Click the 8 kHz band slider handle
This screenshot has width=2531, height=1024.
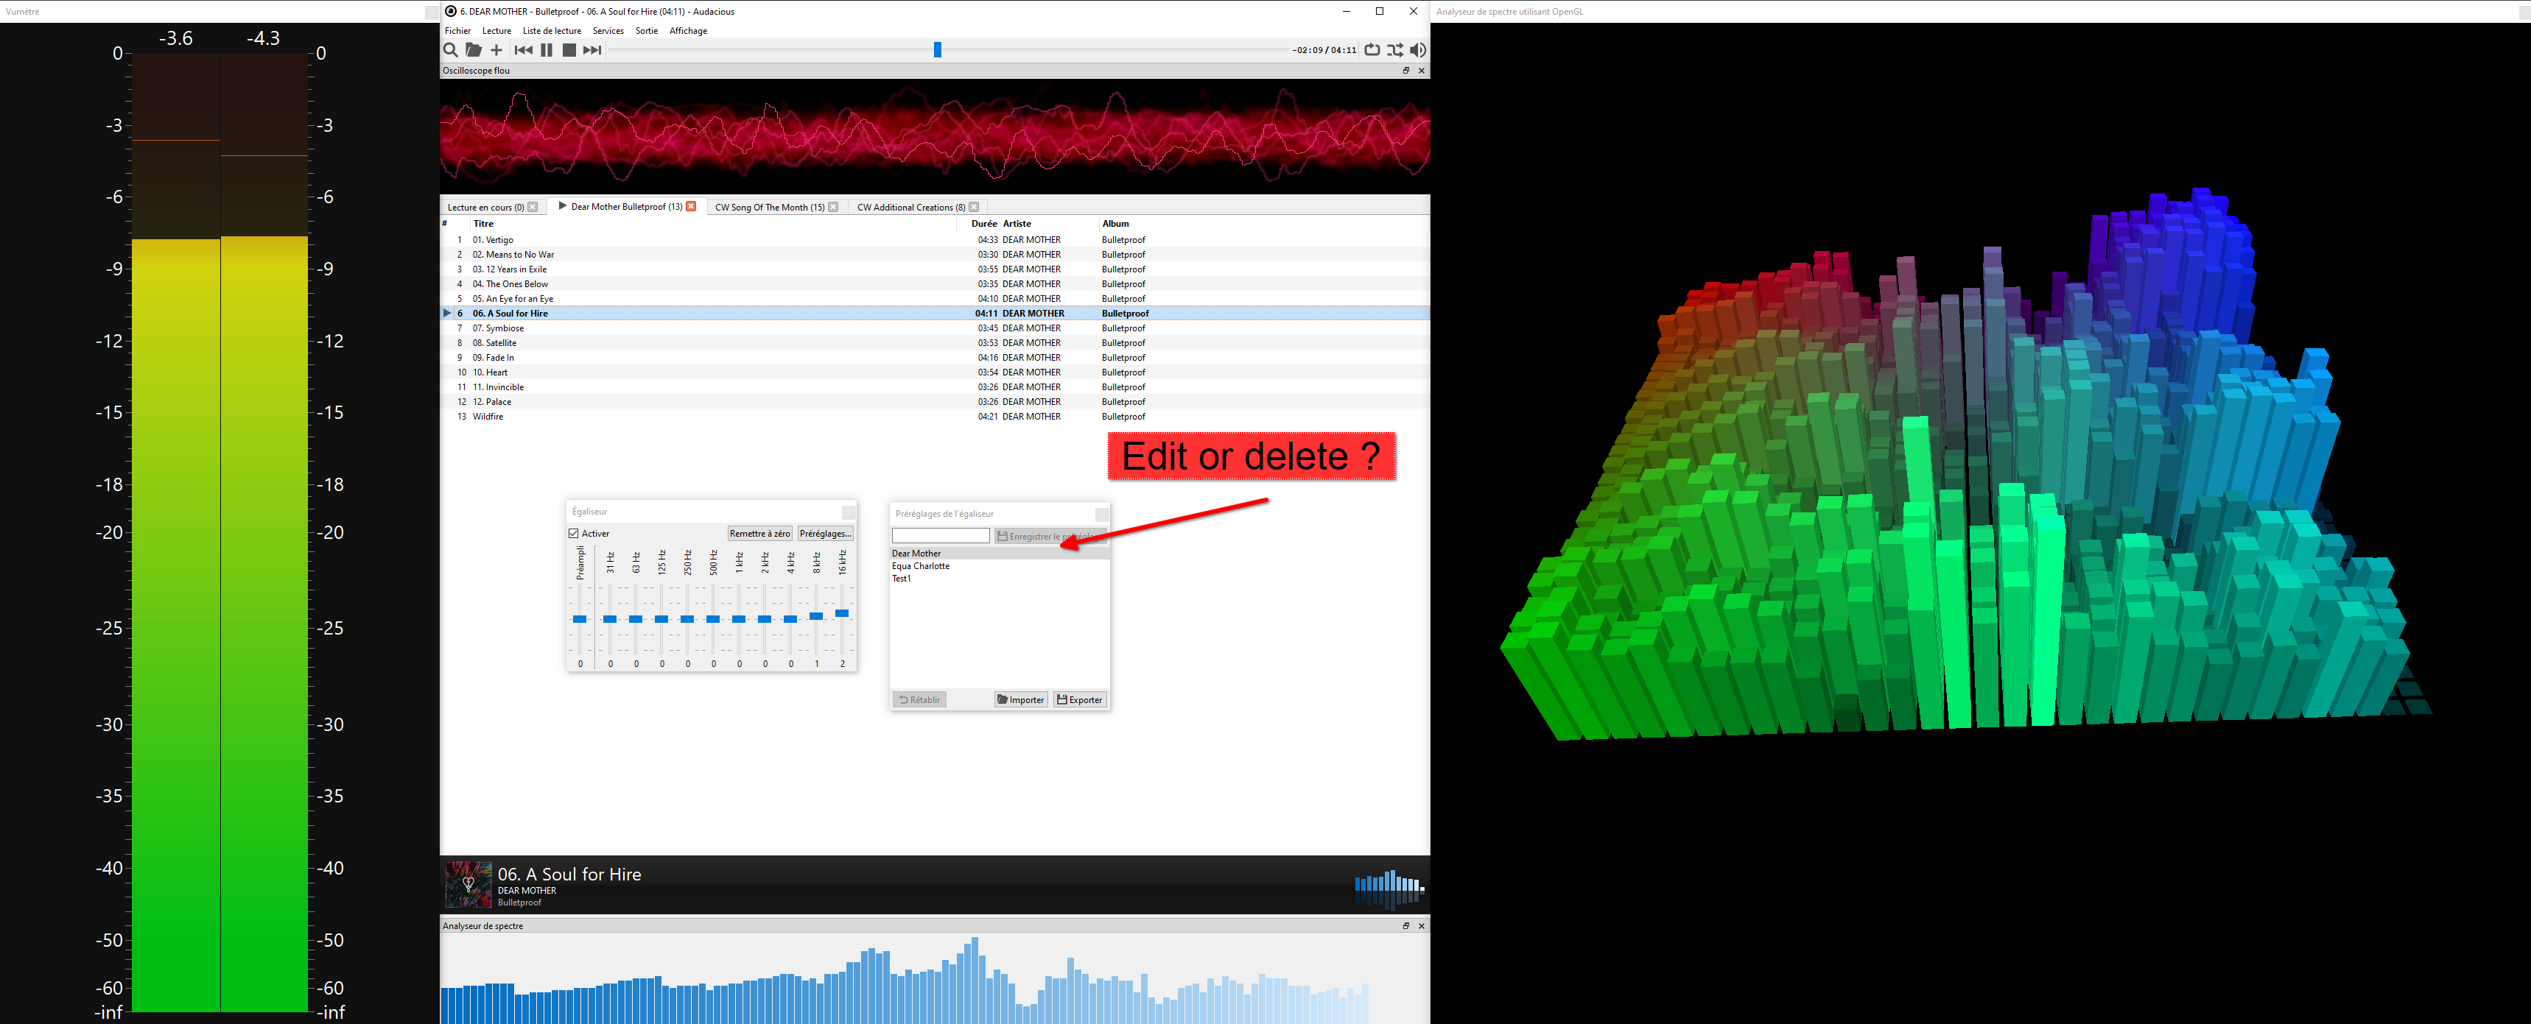pos(816,615)
